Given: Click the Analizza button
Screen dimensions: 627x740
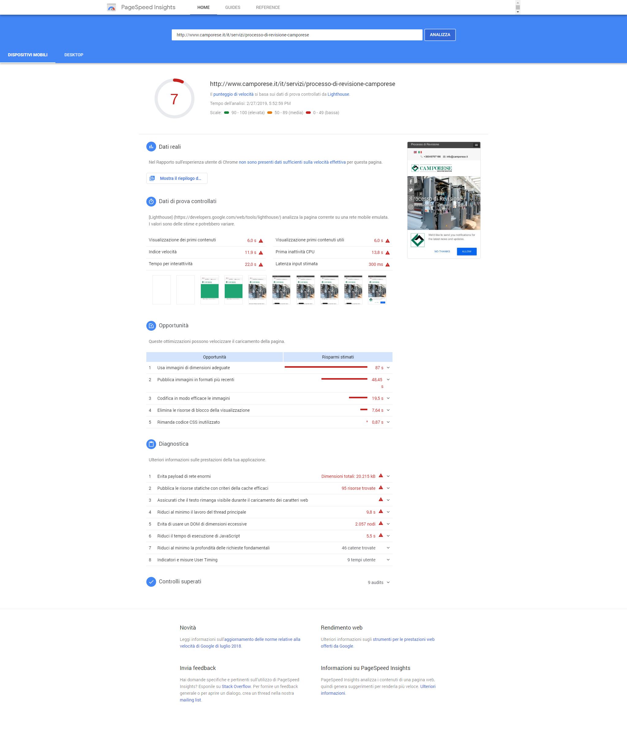Looking at the screenshot, I should click(x=440, y=35).
